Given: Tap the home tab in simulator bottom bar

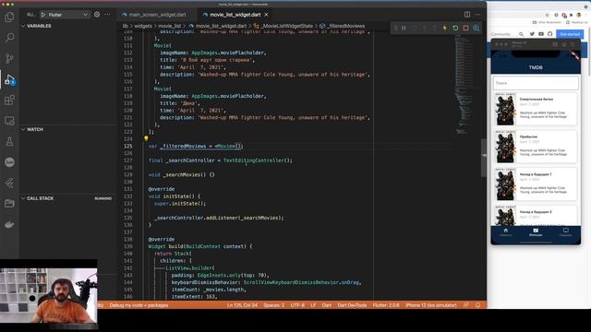Looking at the screenshot, I should pyautogui.click(x=505, y=232).
